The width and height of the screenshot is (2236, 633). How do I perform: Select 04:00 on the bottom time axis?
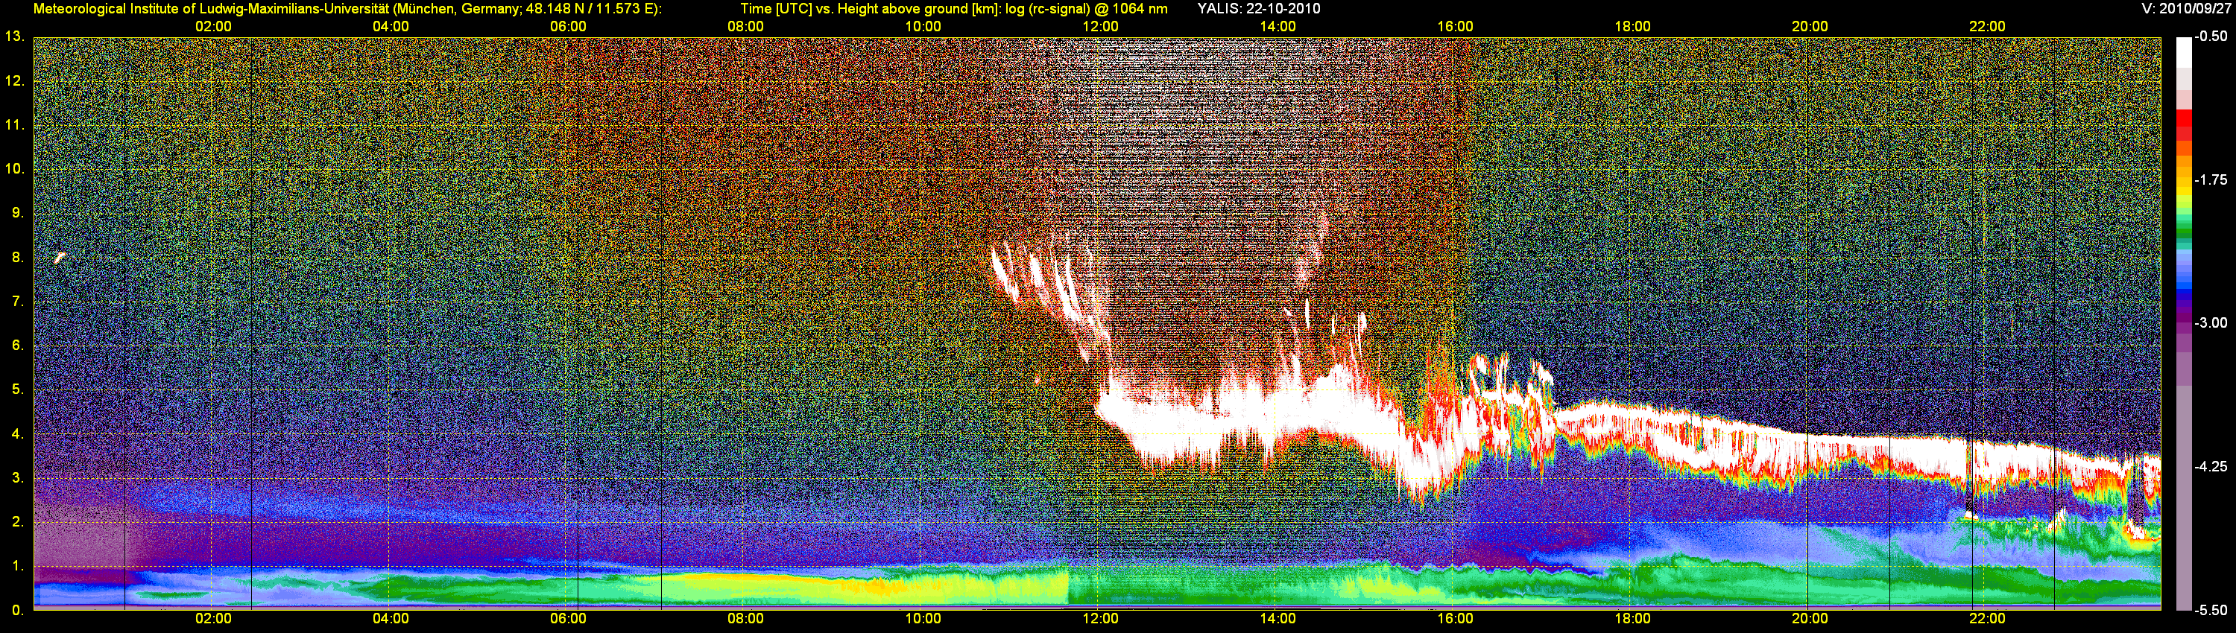click(391, 618)
